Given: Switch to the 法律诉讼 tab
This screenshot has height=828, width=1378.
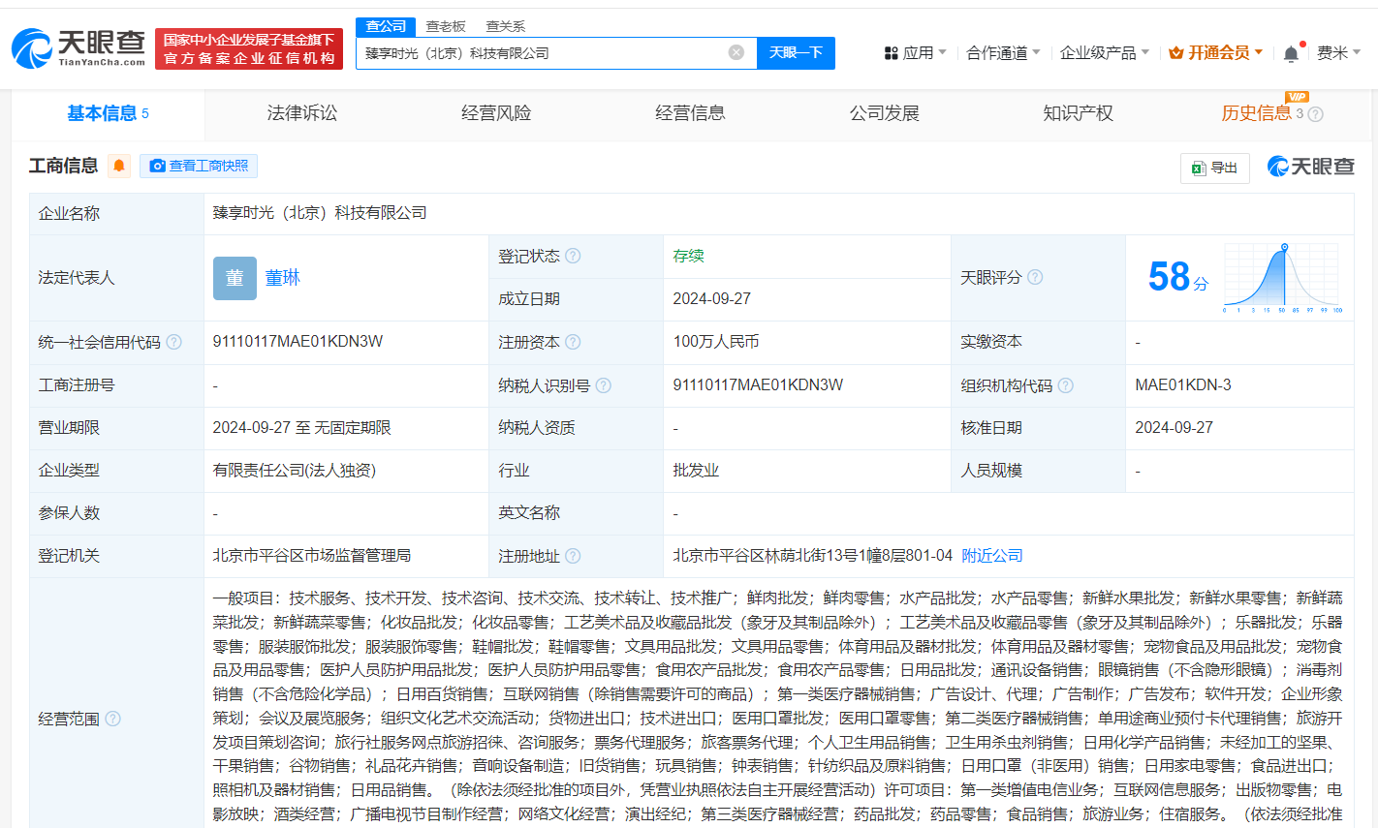Looking at the screenshot, I should 301,113.
